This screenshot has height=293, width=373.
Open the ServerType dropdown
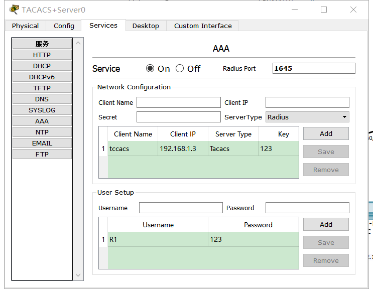(307, 117)
